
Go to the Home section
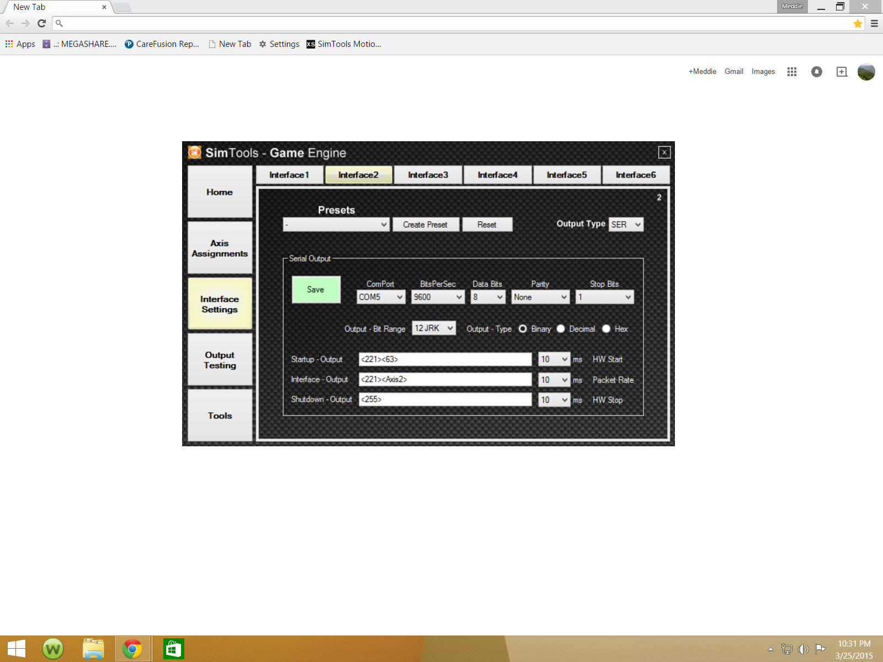point(220,192)
